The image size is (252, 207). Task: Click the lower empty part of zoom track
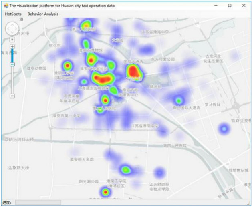pyautogui.click(x=12, y=82)
